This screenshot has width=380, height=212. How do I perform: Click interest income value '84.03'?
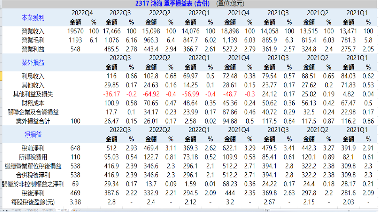point(348,76)
